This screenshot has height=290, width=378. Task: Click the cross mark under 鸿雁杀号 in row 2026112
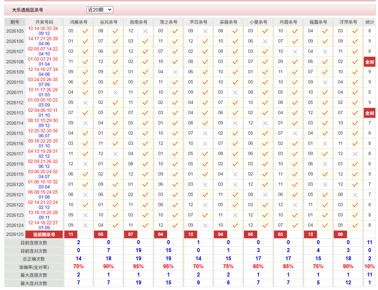[x=86, y=103]
